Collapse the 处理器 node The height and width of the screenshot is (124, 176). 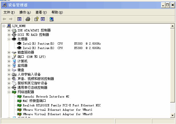[x=9, y=39]
